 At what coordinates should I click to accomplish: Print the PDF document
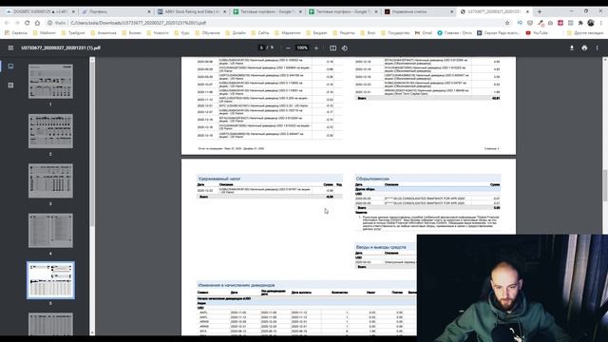click(584, 48)
